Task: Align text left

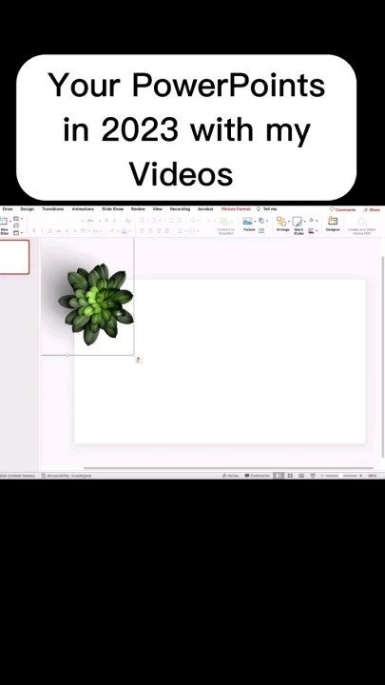Action: pos(143,230)
